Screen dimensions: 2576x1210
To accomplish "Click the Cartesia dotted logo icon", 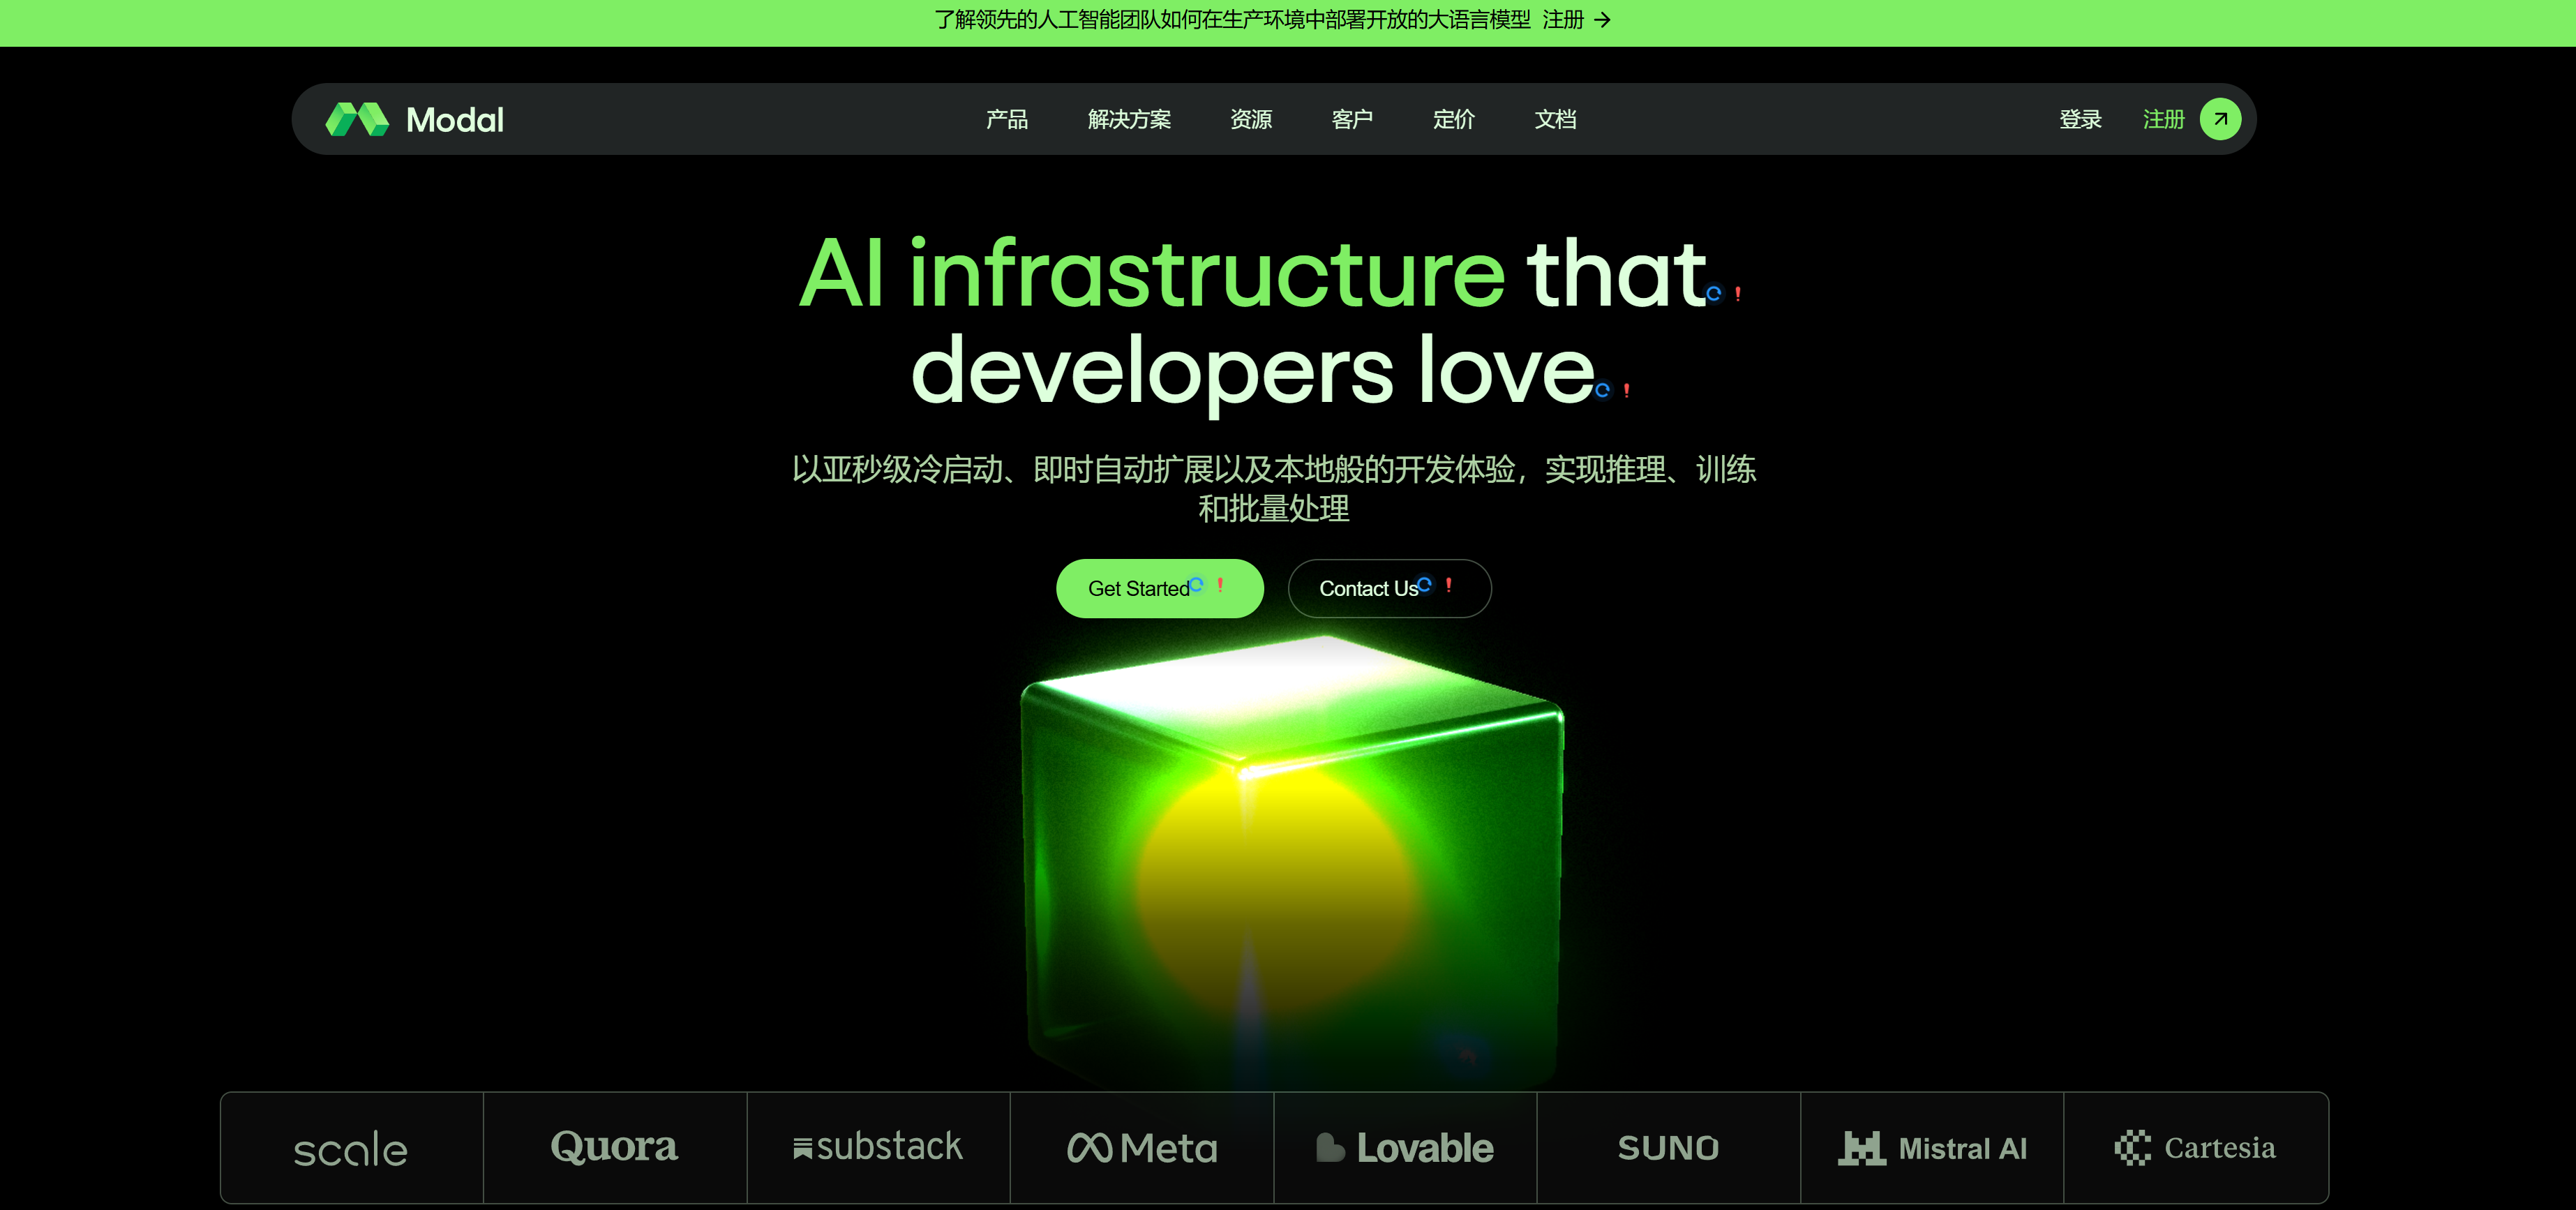I will tap(2132, 1148).
